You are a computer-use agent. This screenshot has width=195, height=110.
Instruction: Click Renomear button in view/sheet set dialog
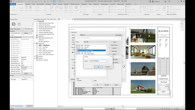click(x=115, y=51)
